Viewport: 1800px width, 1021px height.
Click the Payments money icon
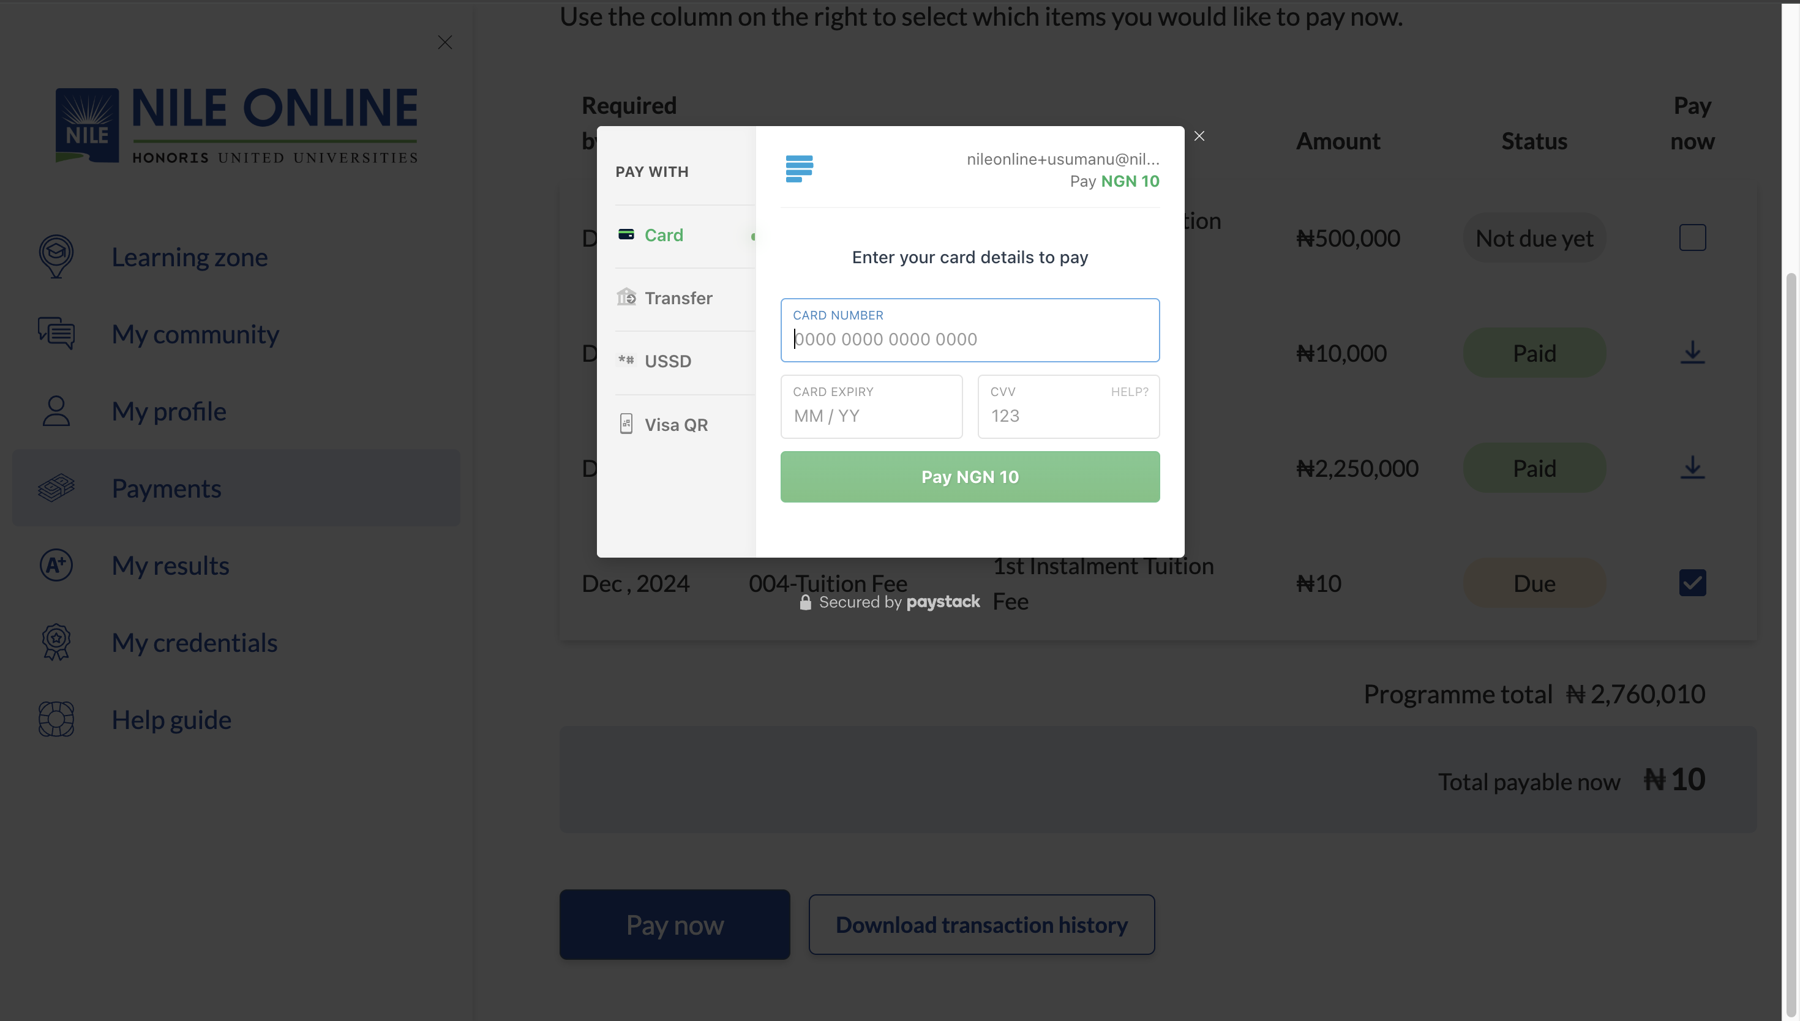[x=56, y=488]
